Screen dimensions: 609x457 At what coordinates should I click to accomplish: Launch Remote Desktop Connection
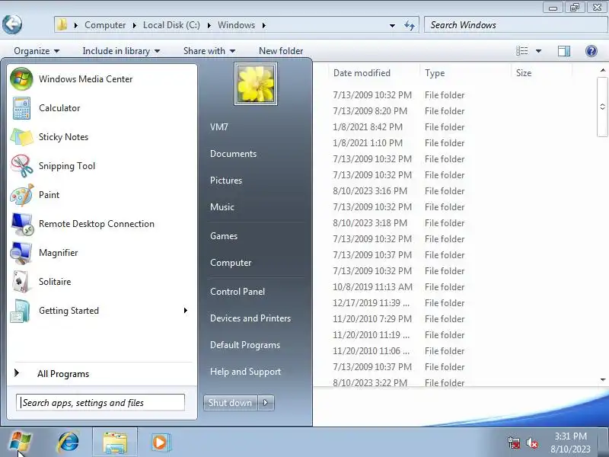coord(102,224)
